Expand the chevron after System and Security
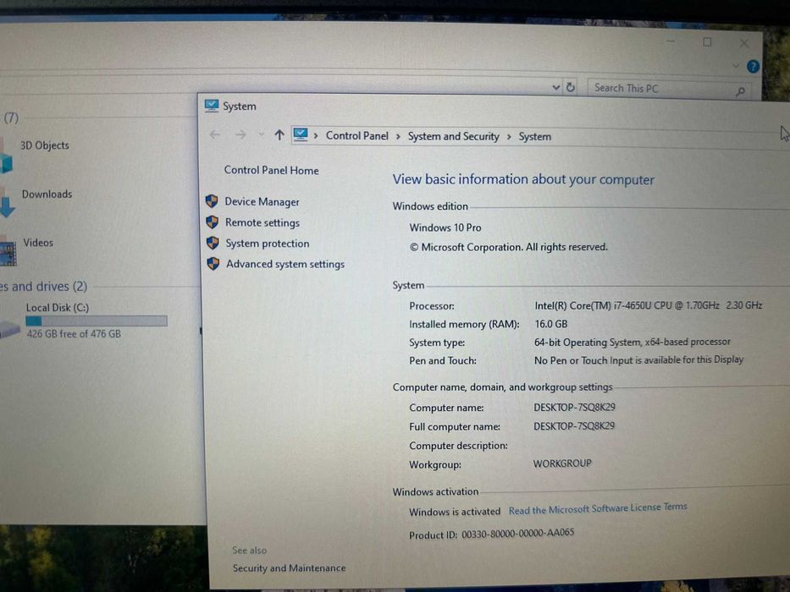 coord(509,137)
